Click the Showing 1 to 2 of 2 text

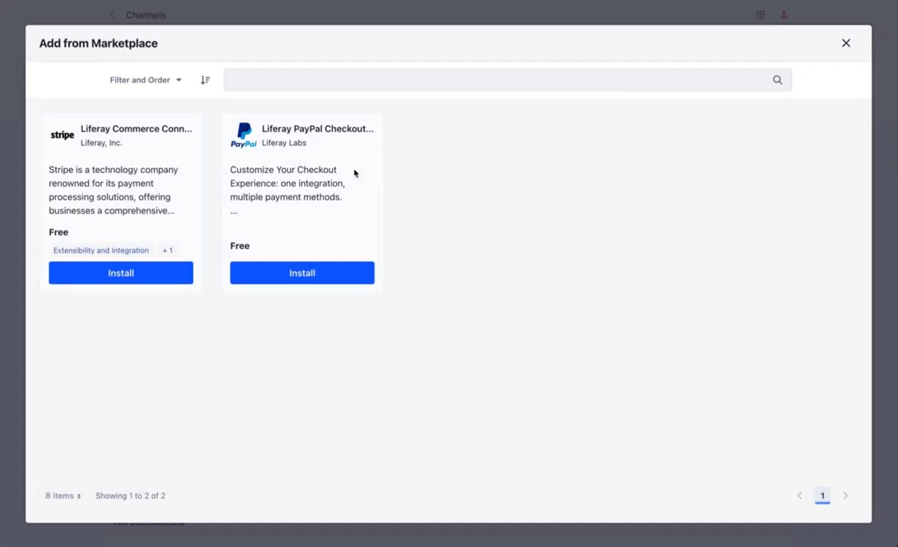pos(130,496)
